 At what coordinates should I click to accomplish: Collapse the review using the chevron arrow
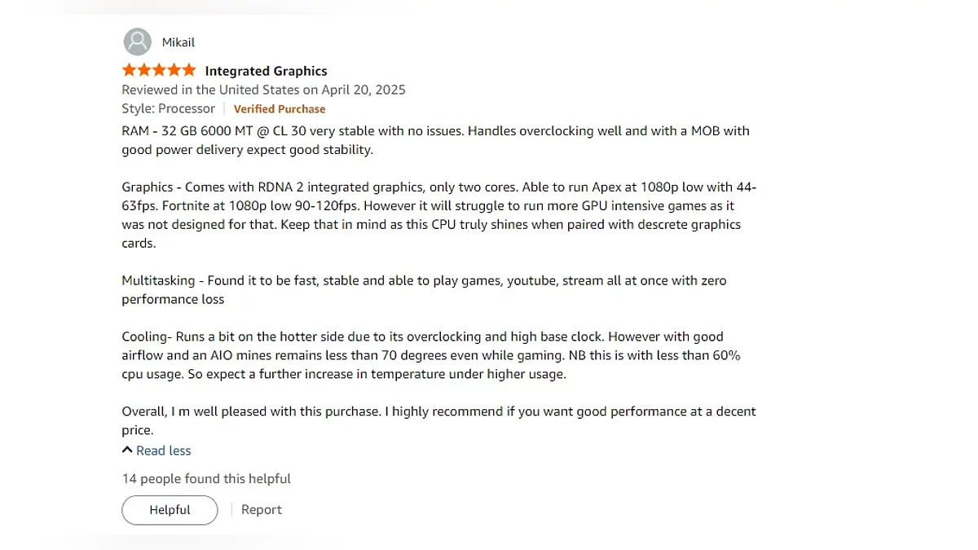[127, 450]
